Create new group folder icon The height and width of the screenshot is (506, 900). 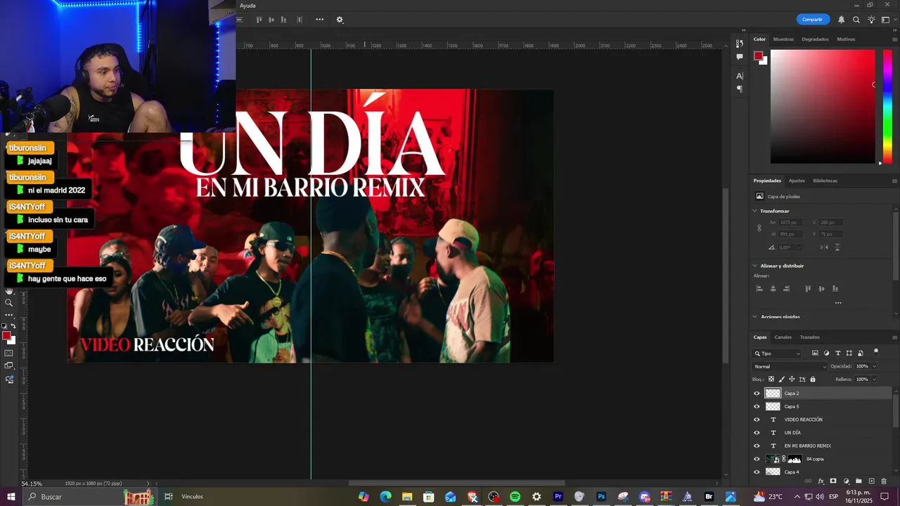point(859,481)
